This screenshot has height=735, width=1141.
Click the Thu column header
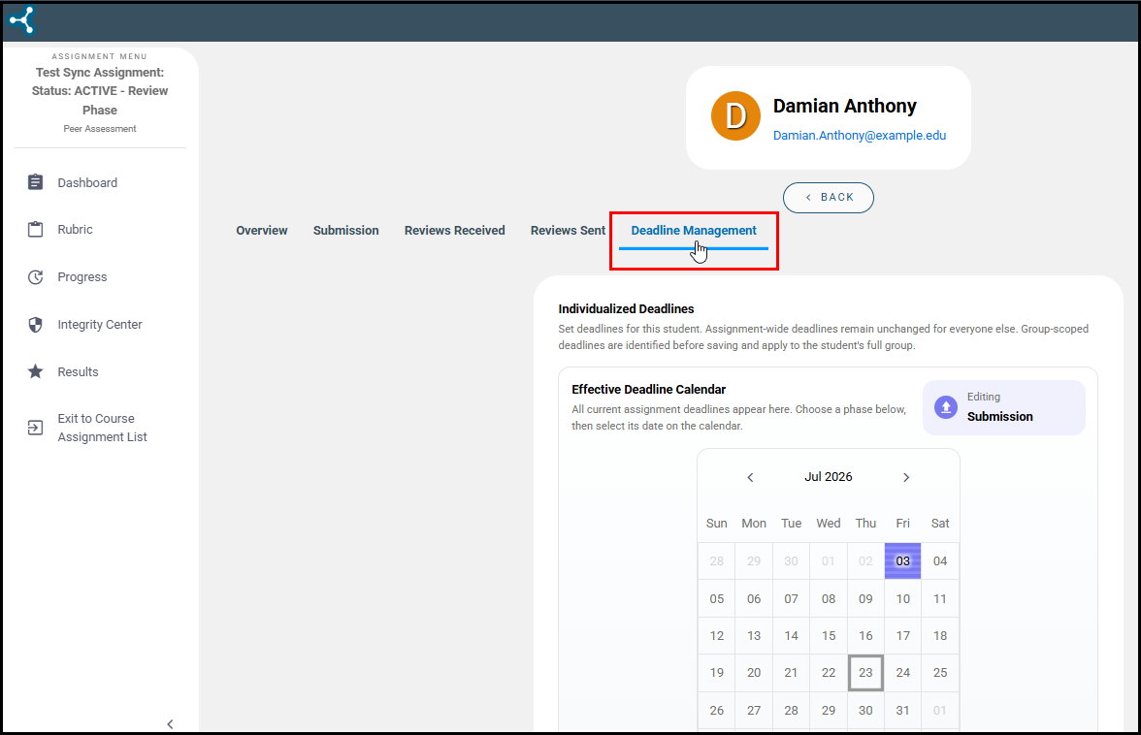coord(865,524)
